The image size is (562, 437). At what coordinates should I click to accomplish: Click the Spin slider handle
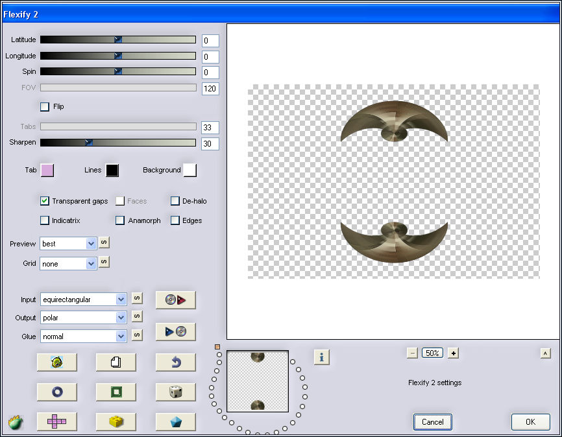tap(118, 71)
